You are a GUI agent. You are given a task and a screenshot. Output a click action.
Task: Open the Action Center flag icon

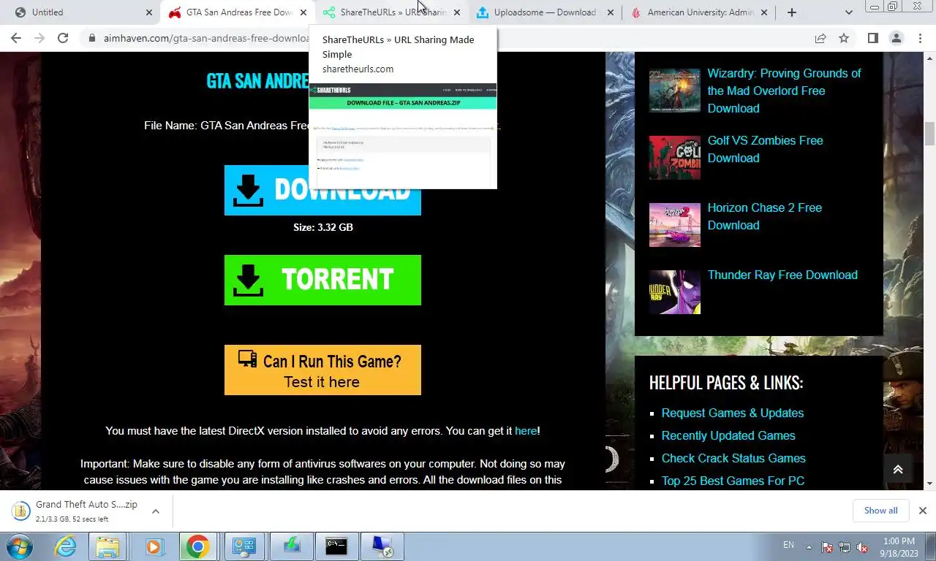827,546
